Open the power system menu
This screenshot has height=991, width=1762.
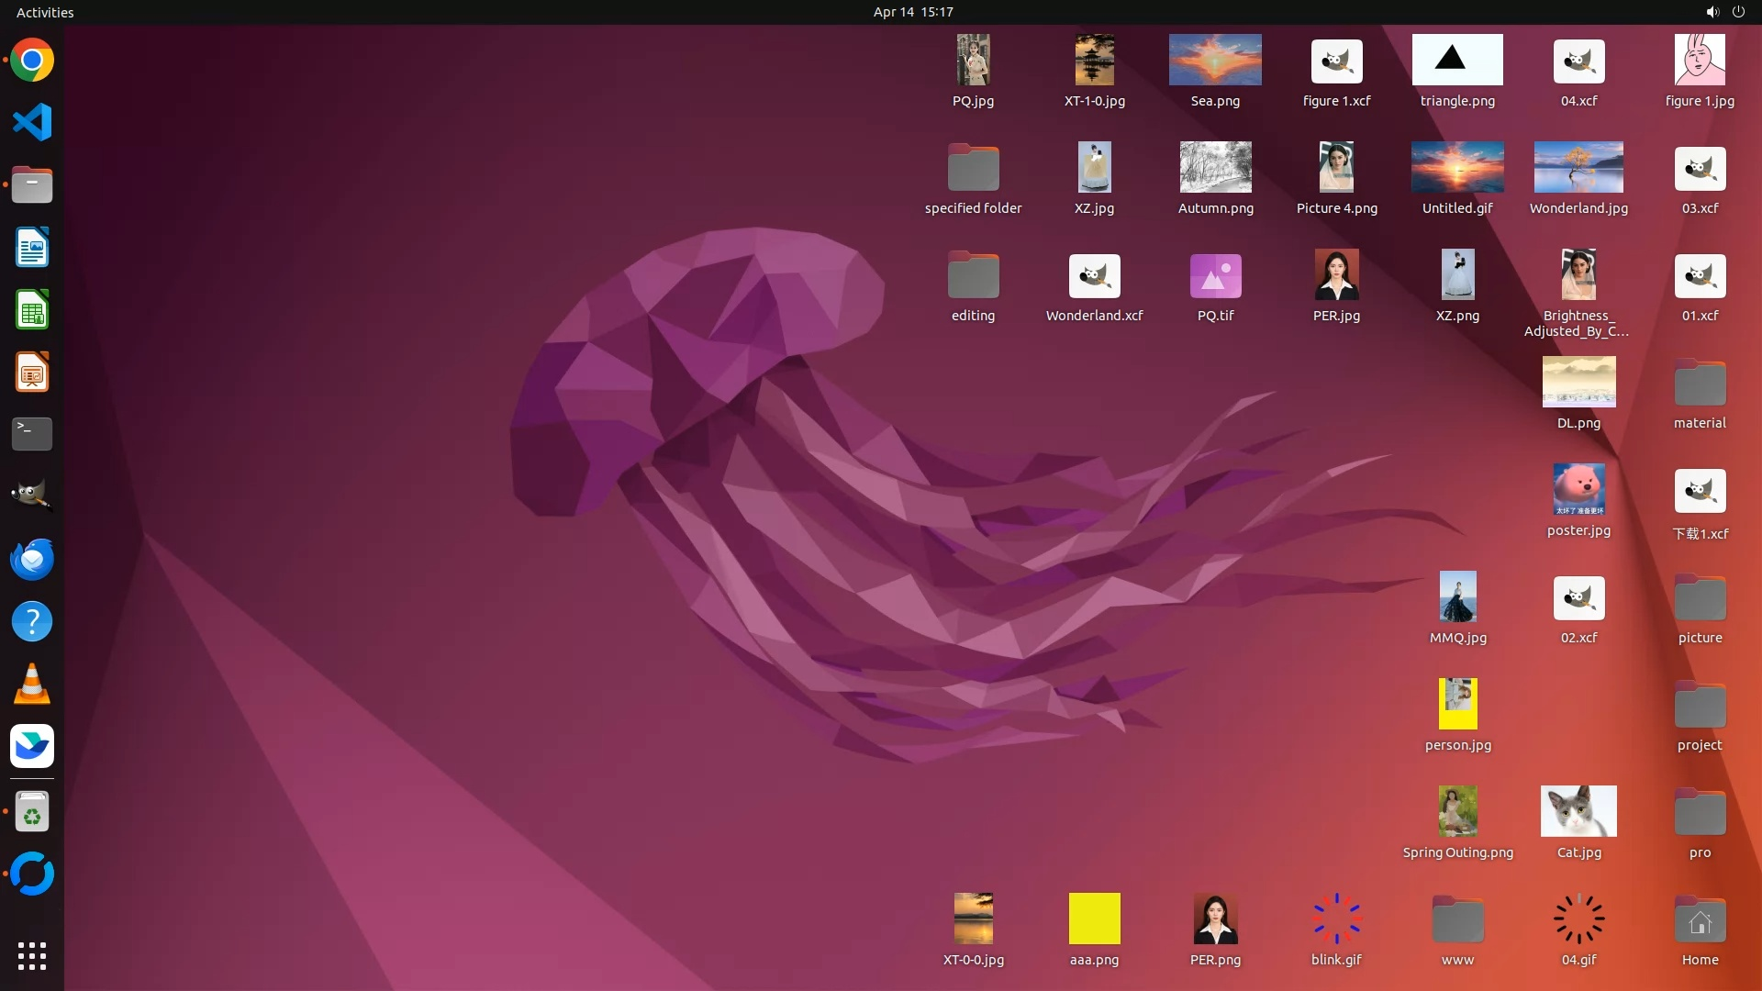coord(1738,12)
